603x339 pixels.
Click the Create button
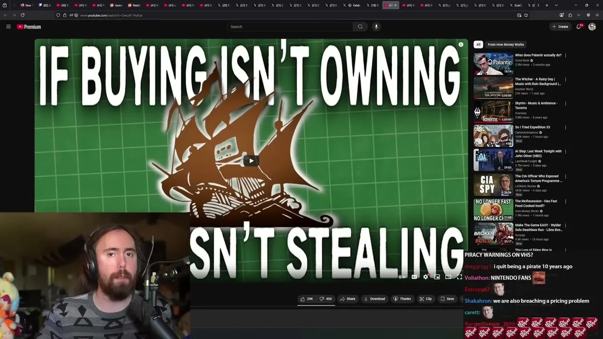tap(560, 27)
